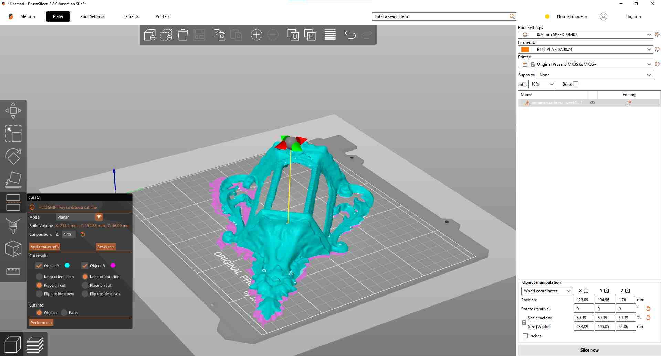The height and width of the screenshot is (356, 661).
Task: Click the search magnifier icon
Action: coord(512,16)
